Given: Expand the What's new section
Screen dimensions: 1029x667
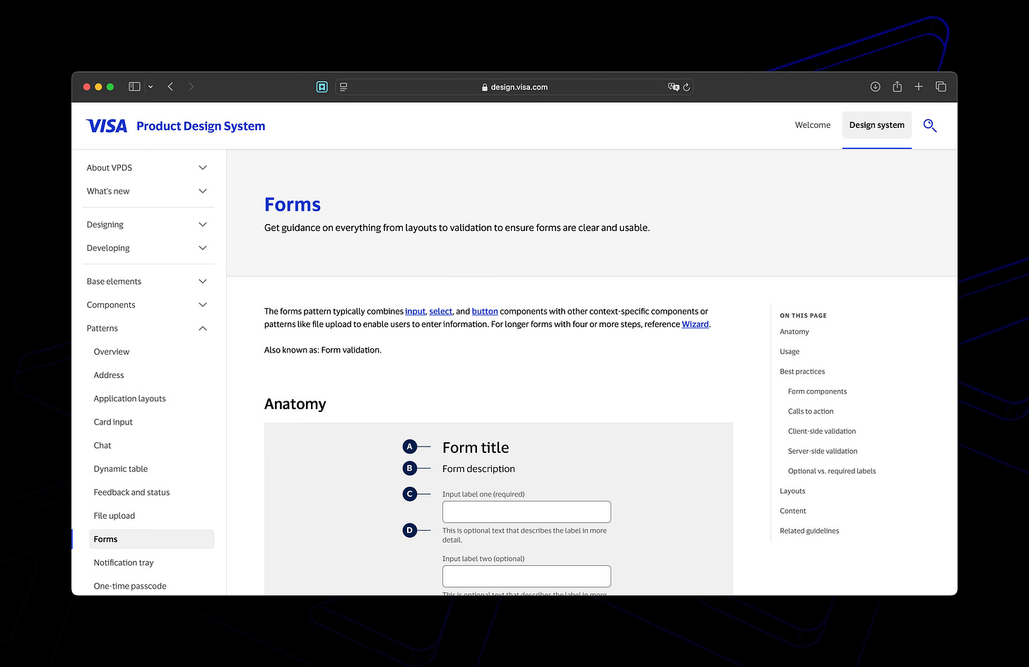Looking at the screenshot, I should pyautogui.click(x=148, y=191).
